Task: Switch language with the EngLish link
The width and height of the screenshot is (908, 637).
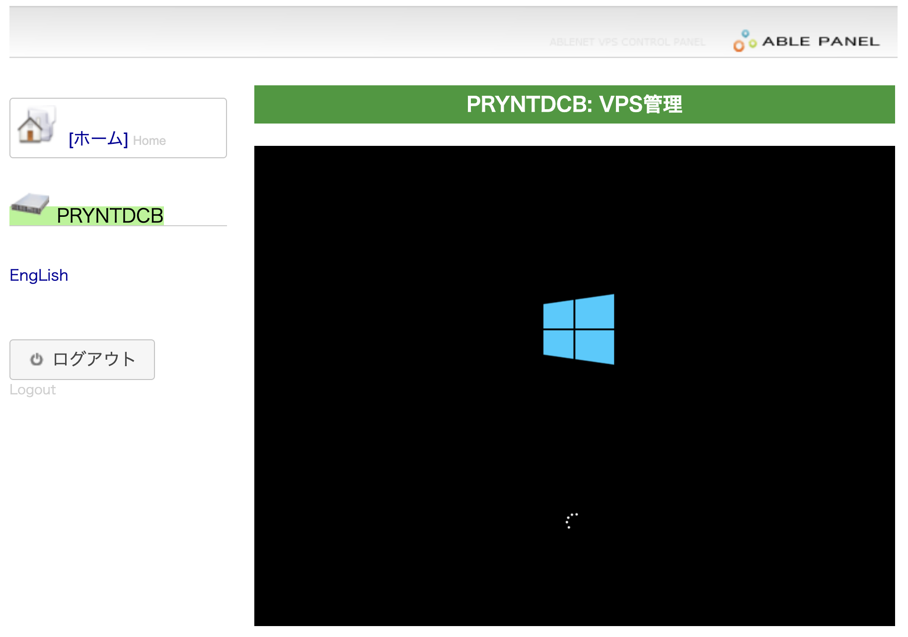Action: point(39,275)
